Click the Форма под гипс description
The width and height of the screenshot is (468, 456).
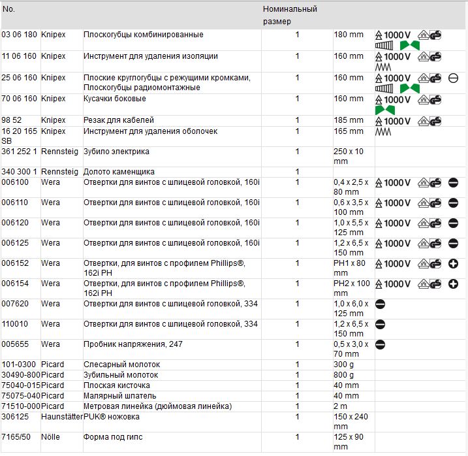(112, 436)
